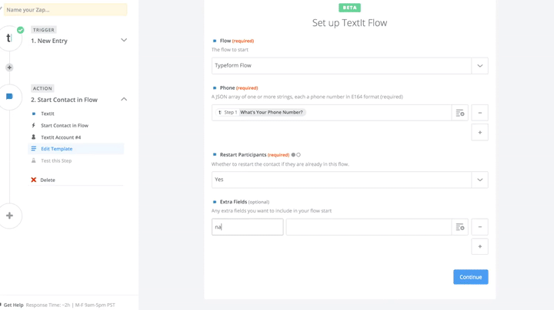Open the Get Help link
Viewport: 554px width, 310px height.
tap(13, 305)
